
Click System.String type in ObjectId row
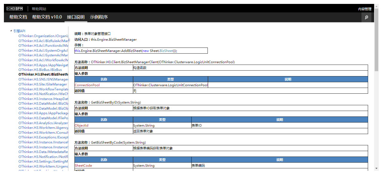point(162,125)
